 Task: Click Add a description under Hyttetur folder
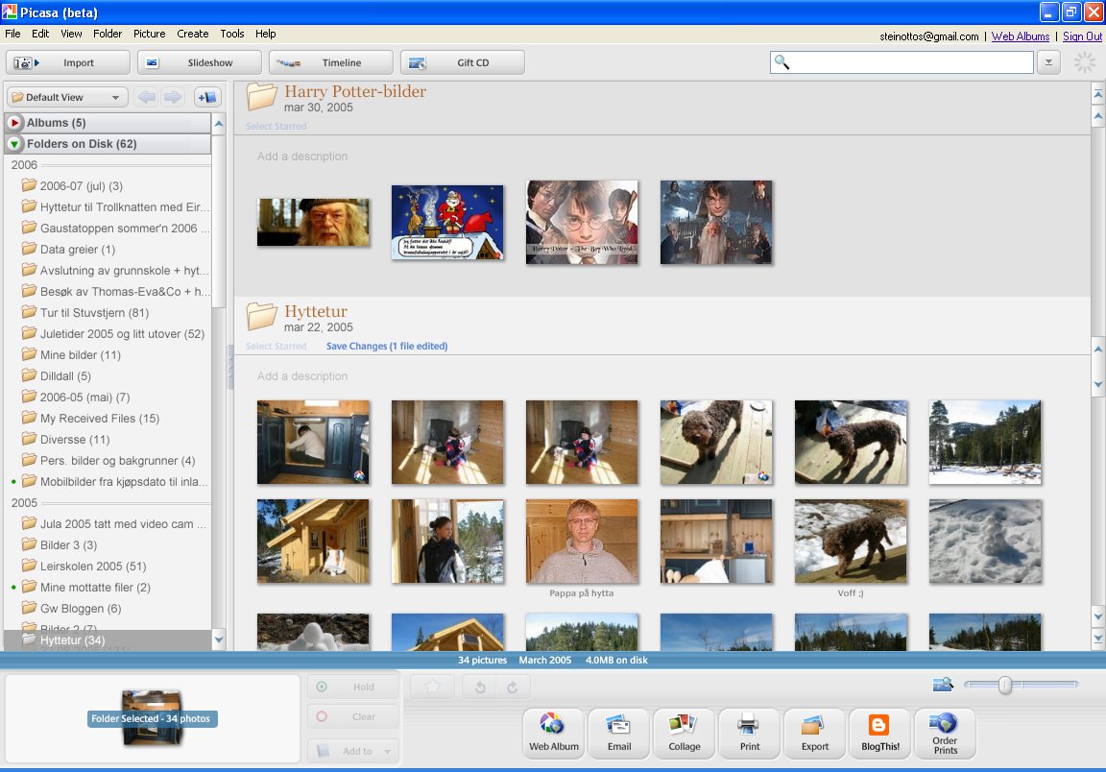point(301,376)
